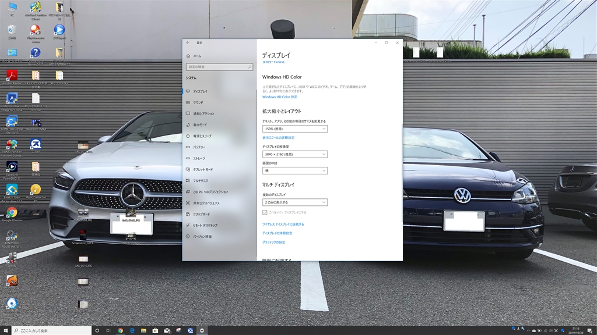The image size is (597, 335).
Task: Focus the 設定の検索 search box
Action: click(x=219, y=67)
